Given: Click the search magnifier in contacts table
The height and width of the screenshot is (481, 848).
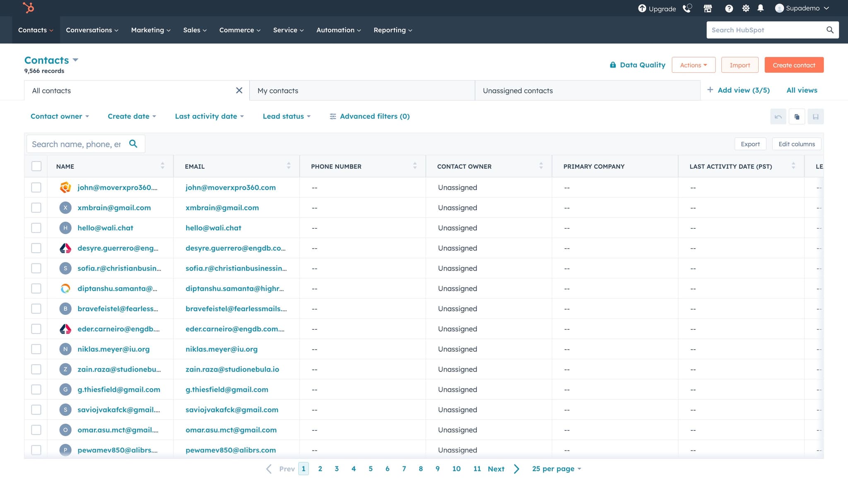Looking at the screenshot, I should pyautogui.click(x=133, y=144).
